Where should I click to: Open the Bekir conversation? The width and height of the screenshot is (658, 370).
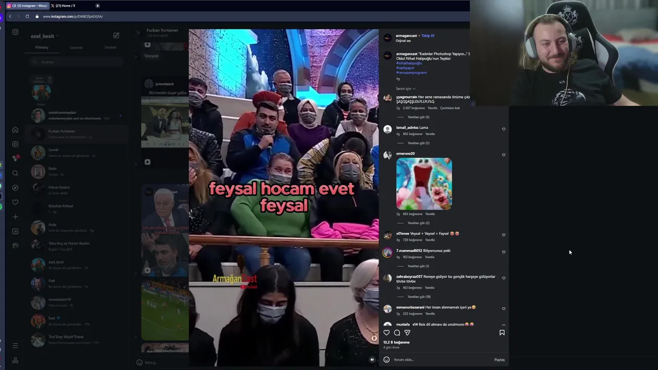click(76, 171)
